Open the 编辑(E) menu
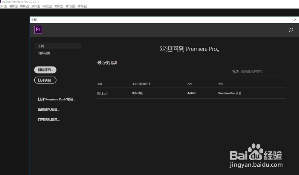Image resolution: width=299 pixels, height=175 pixels. pos(13,7)
